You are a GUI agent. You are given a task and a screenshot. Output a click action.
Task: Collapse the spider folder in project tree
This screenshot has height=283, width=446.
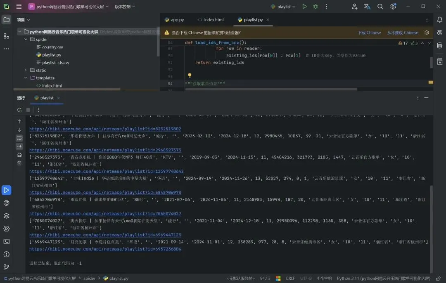pos(26,40)
